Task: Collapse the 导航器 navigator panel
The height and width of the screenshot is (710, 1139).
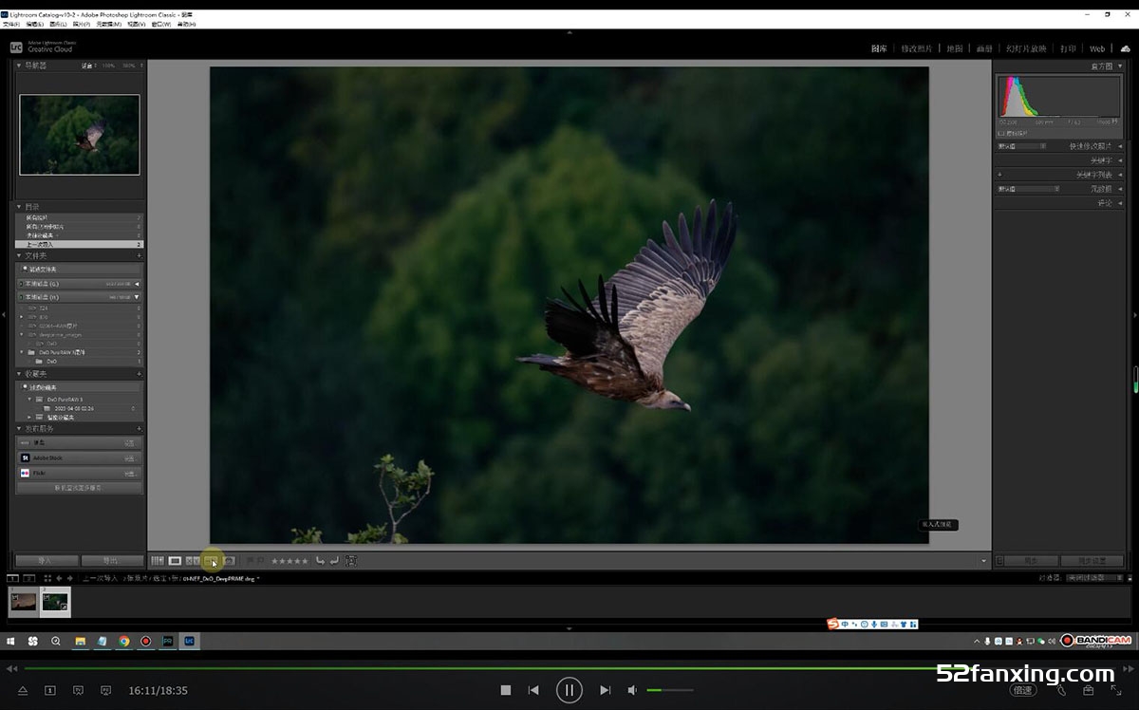Action: pos(19,65)
